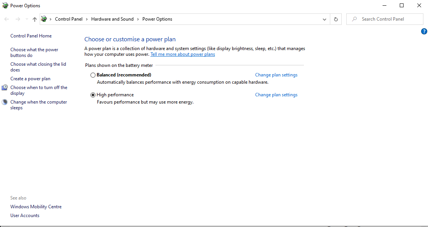Open the address bar history dropdown
Viewport: 428px width, 227px height.
(324, 19)
